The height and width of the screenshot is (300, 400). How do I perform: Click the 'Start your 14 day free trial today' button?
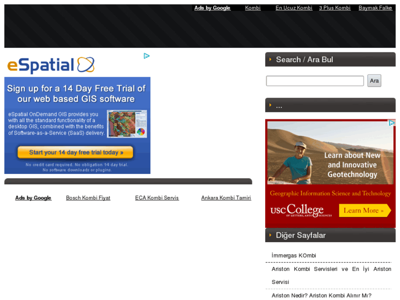click(75, 152)
